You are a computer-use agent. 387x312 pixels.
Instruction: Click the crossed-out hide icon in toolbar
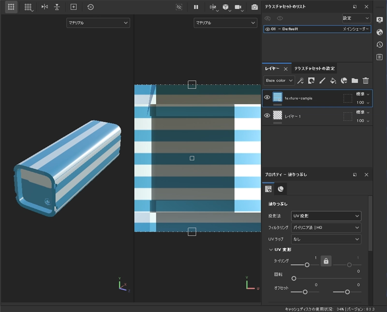coord(179,7)
